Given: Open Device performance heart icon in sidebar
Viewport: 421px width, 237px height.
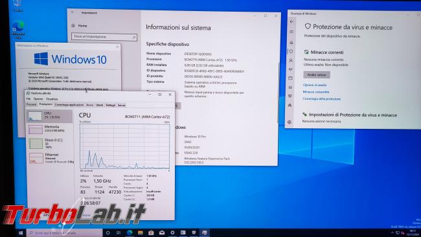Looking at the screenshot, I should tap(290, 96).
